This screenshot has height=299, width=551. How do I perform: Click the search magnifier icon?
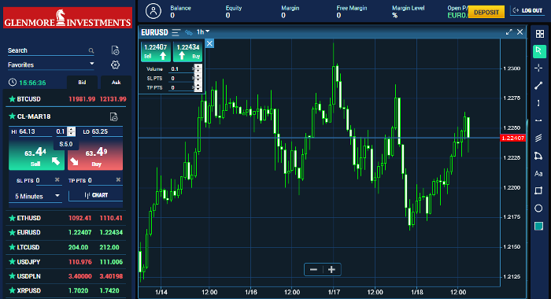coord(91,50)
